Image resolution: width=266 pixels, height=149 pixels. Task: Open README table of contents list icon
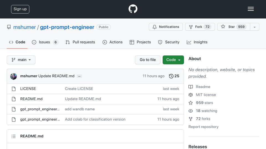tap(14, 136)
